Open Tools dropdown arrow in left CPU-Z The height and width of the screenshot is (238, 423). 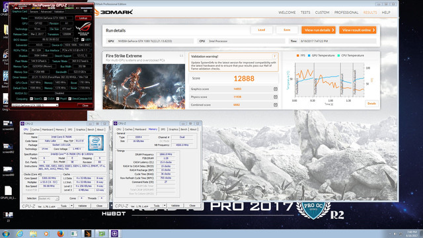coord(72,206)
